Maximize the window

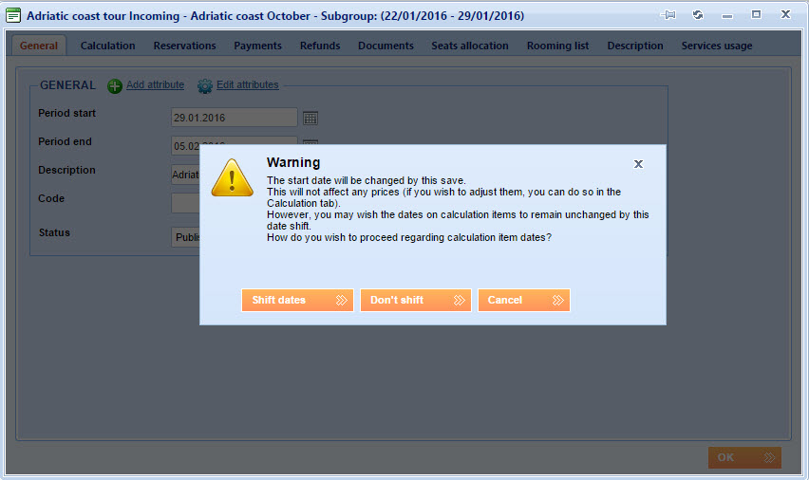tap(756, 14)
